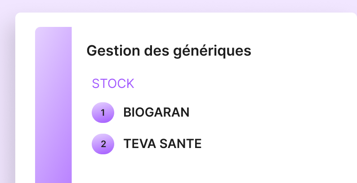Image resolution: width=357 pixels, height=183 pixels.
Task: Select the TEVA SANTE stock entry
Action: (x=162, y=144)
